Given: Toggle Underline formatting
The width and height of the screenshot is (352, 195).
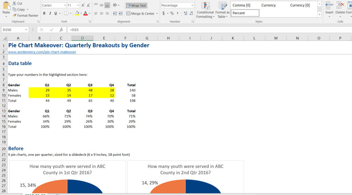Looking at the screenshot, I should tap(55, 13).
